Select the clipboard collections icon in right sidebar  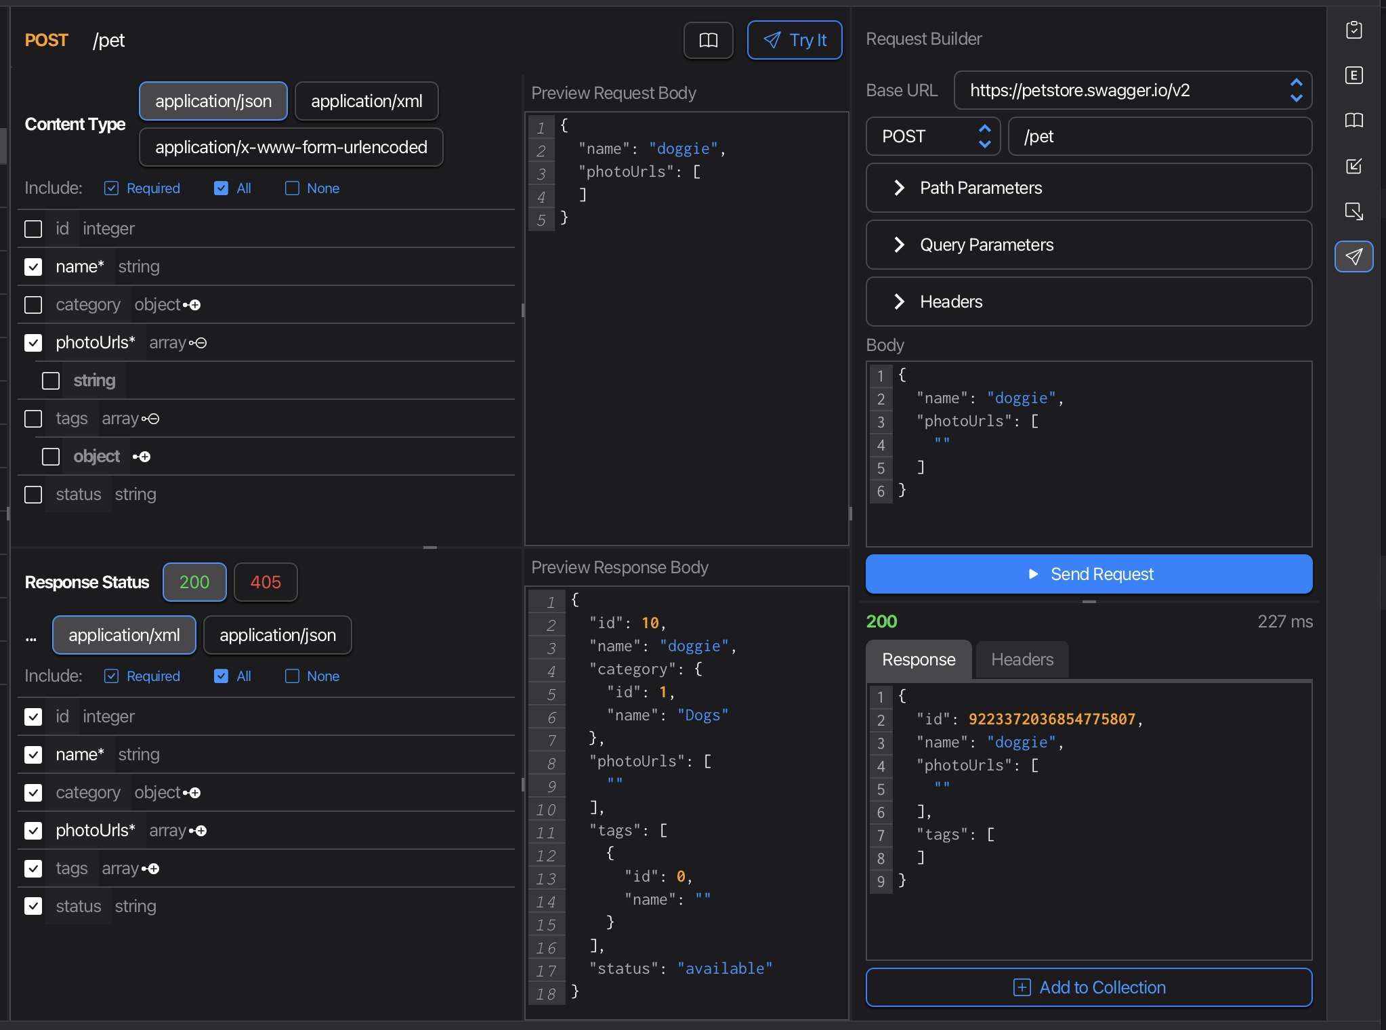(1354, 30)
